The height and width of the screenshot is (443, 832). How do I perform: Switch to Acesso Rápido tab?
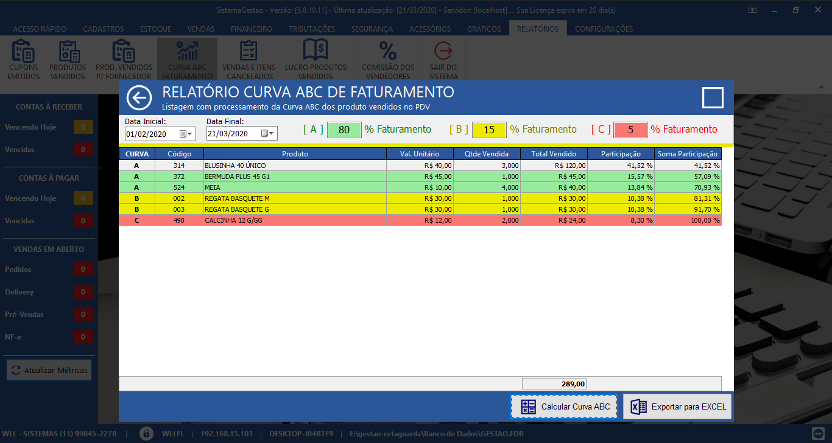tap(40, 29)
